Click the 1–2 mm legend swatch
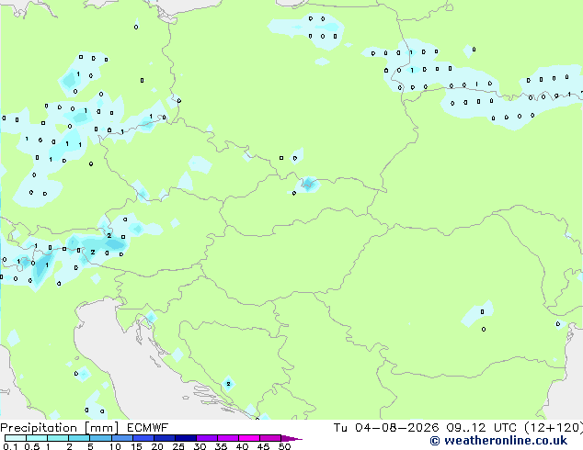 click(x=58, y=438)
